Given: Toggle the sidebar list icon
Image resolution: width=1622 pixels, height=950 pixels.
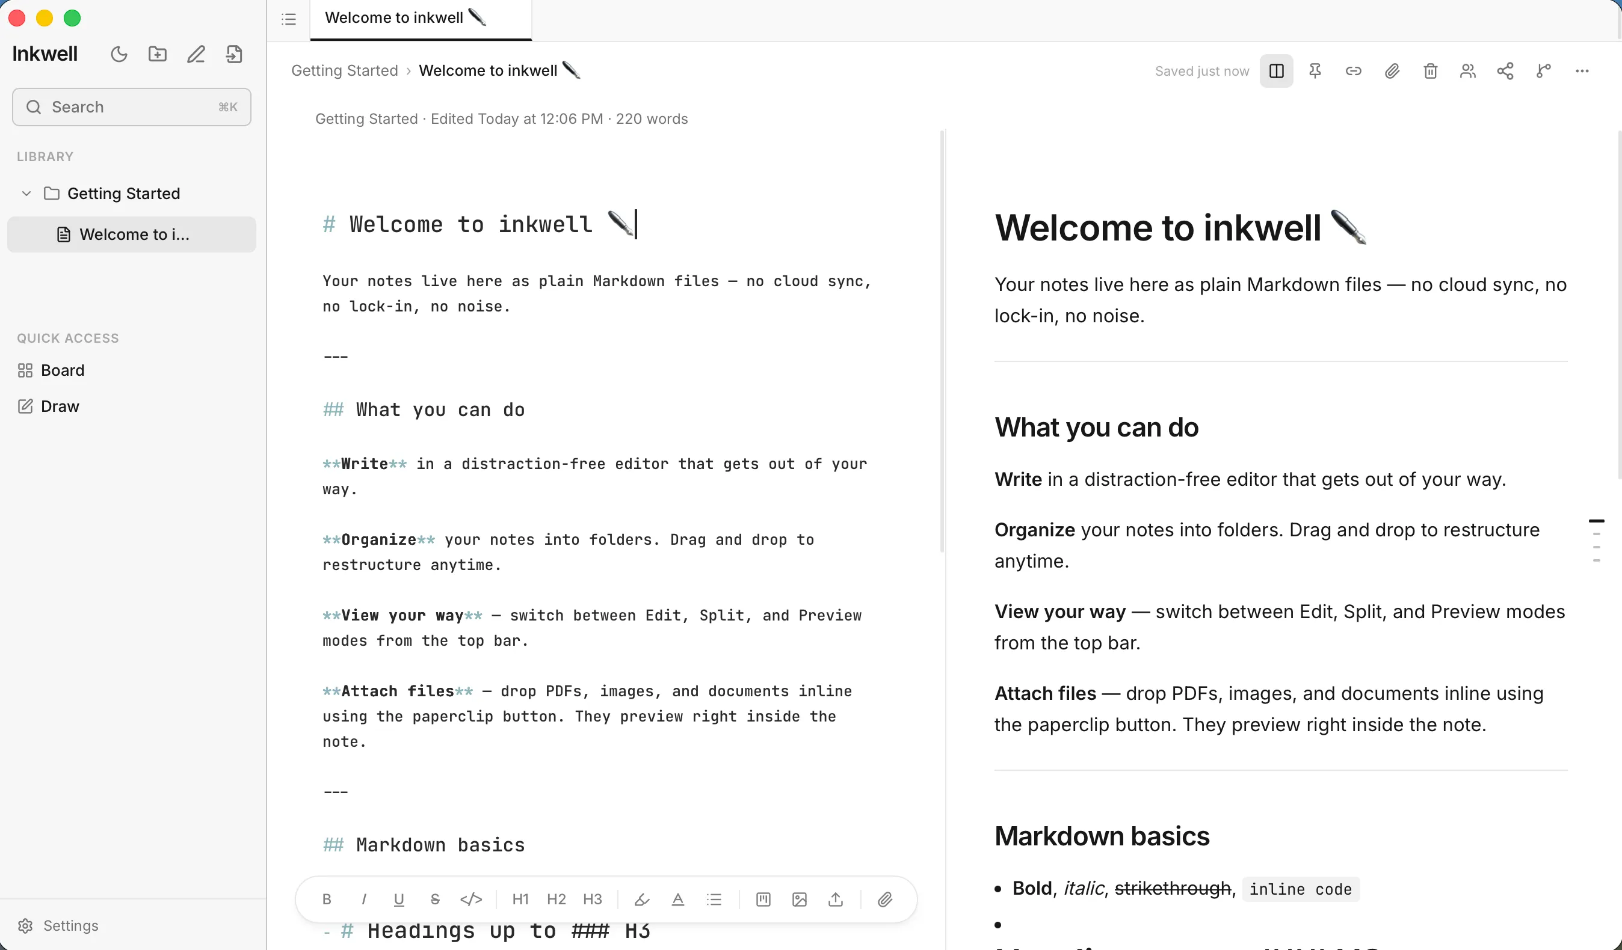Looking at the screenshot, I should [289, 19].
